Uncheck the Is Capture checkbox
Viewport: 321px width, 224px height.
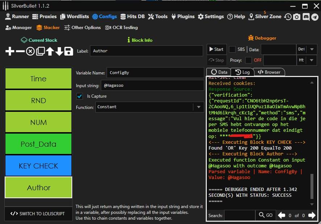79,96
